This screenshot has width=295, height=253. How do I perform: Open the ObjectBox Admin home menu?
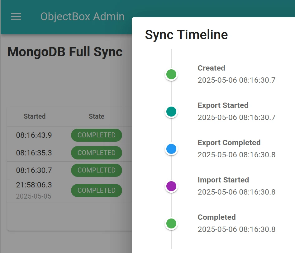click(x=82, y=17)
